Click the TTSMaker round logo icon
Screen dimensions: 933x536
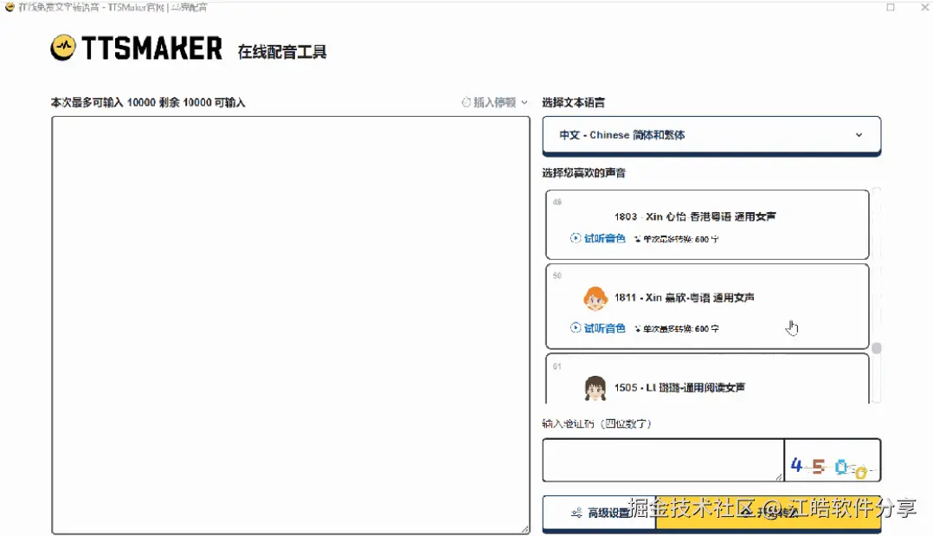pos(63,48)
